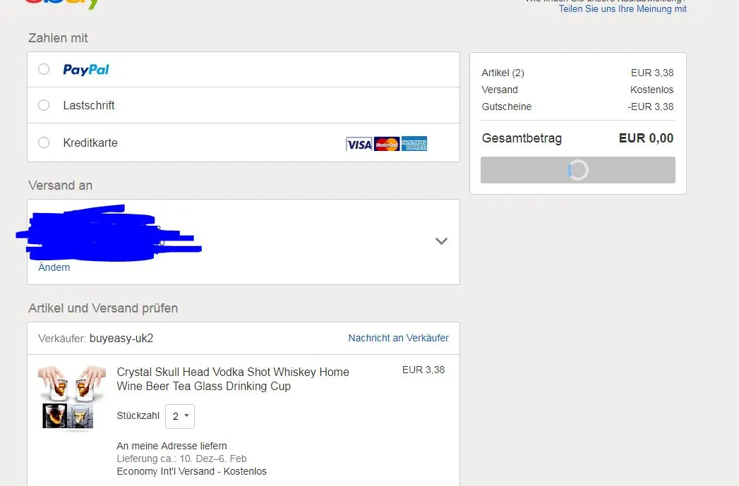Screen dimensions: 739x486
Task: Click the Gutscheine -EUR 3,38 value
Action: [x=650, y=107]
